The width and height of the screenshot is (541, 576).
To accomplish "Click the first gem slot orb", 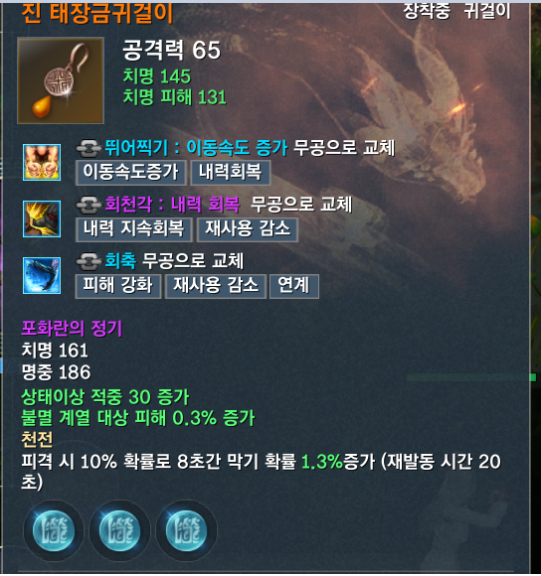I will point(54,531).
